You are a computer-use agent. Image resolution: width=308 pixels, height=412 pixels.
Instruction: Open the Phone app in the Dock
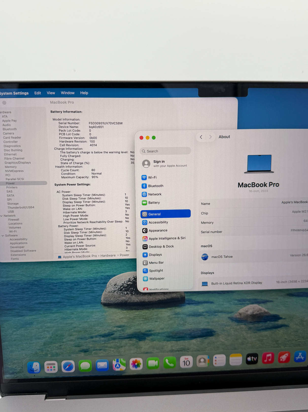pyautogui.click(x=170, y=362)
